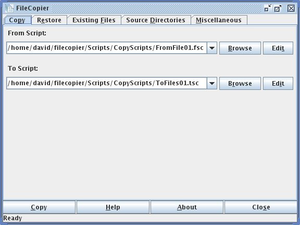
Task: Click inside the To Script path field
Action: coord(107,83)
